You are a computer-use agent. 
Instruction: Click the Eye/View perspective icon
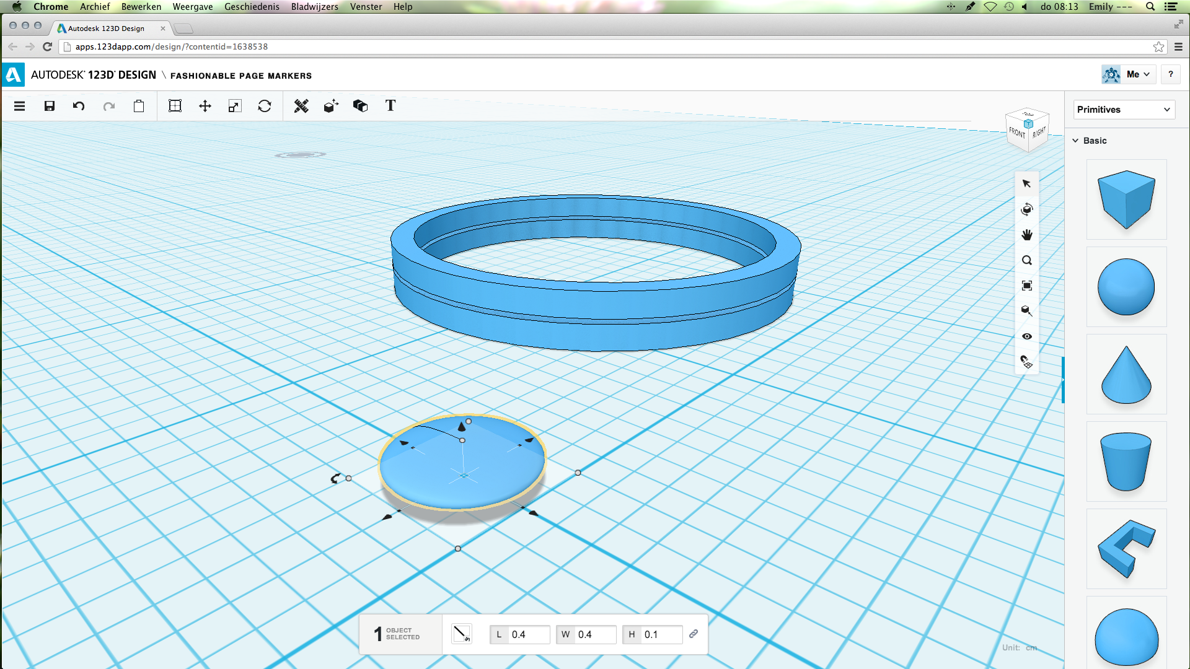pos(1028,336)
